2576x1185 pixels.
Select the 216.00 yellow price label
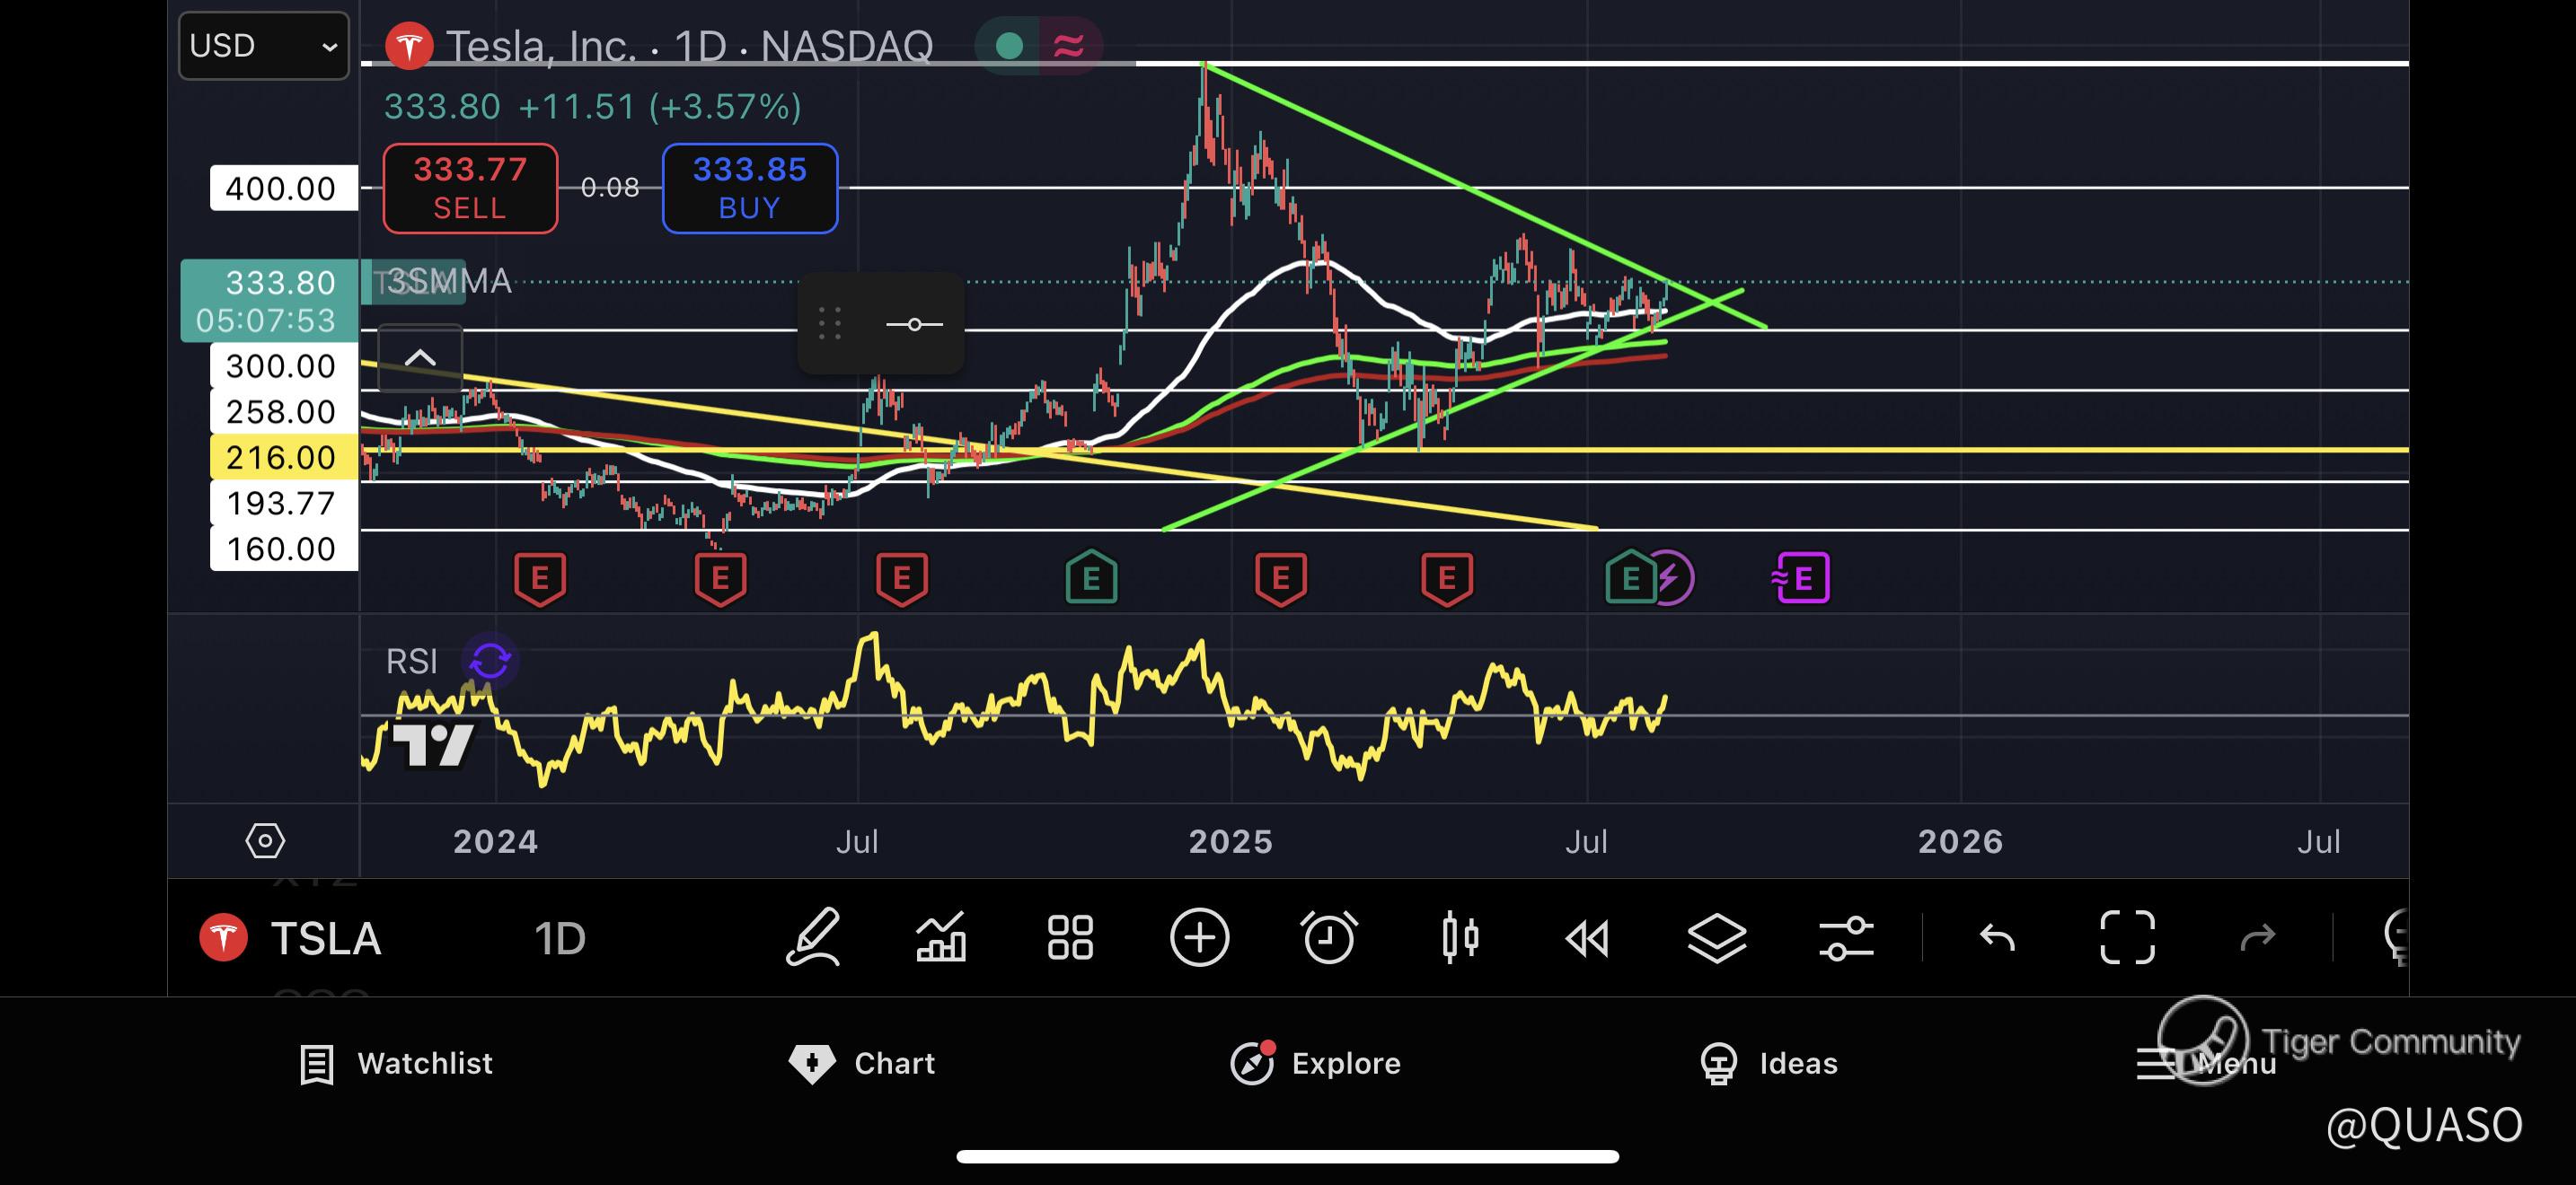tap(283, 457)
